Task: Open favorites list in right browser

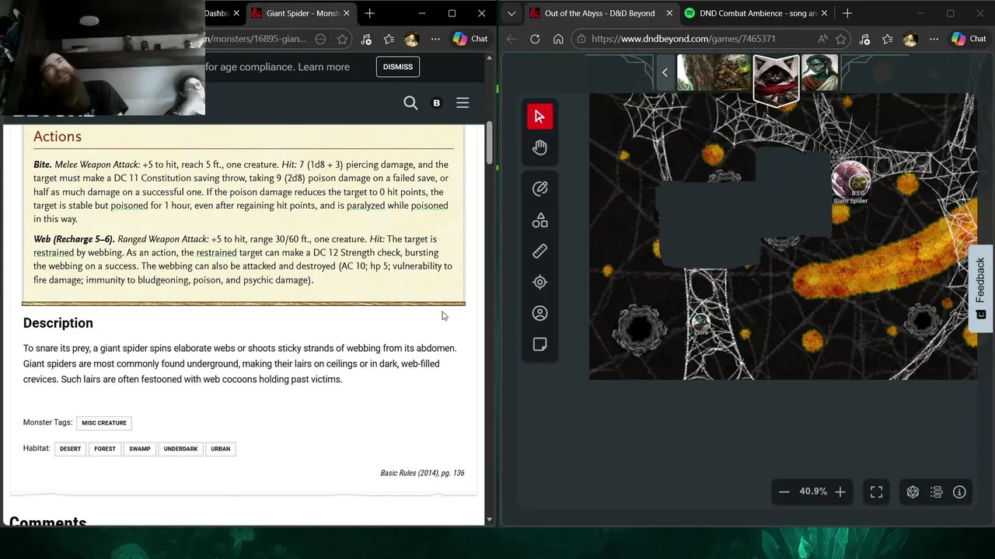Action: tap(887, 39)
